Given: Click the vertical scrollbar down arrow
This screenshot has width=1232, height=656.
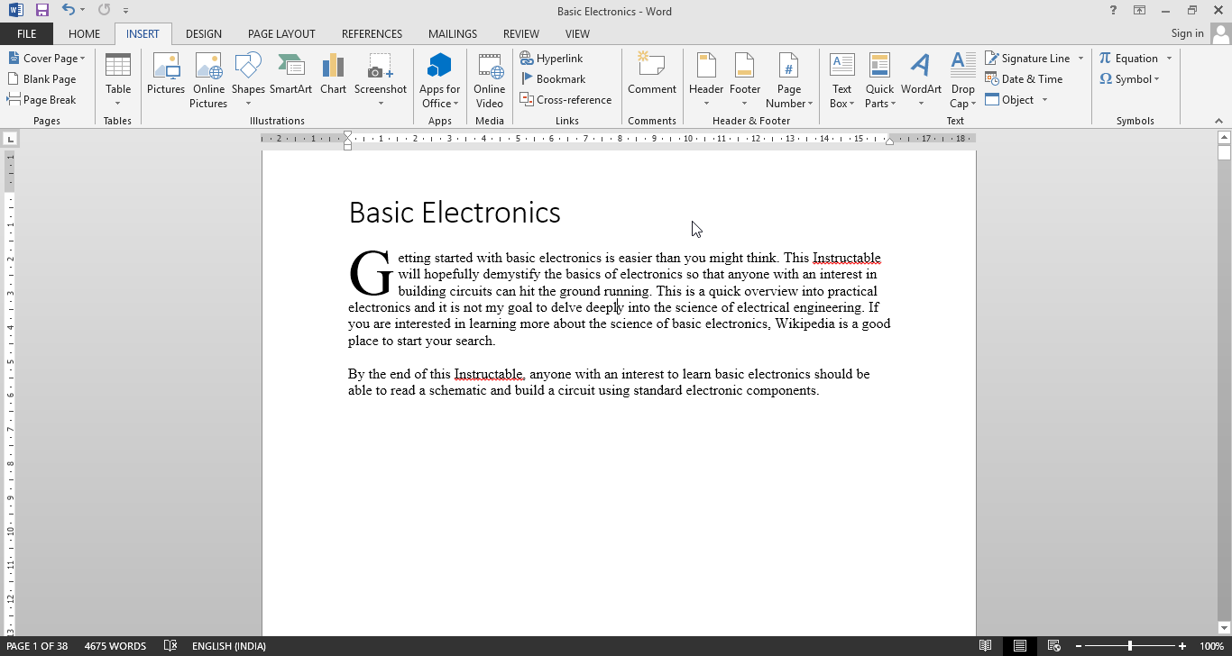Looking at the screenshot, I should click(1224, 628).
